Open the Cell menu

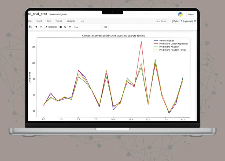pos(49,21)
